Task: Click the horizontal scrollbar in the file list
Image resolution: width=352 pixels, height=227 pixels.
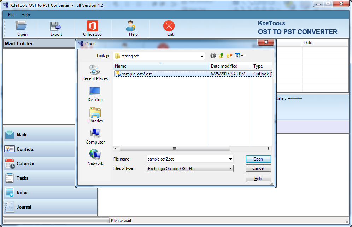Action: [x=174, y=149]
